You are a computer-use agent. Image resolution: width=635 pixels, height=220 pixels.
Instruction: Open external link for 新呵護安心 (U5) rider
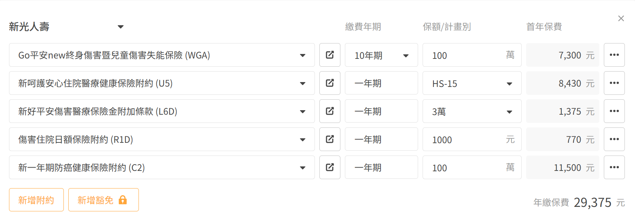[330, 83]
